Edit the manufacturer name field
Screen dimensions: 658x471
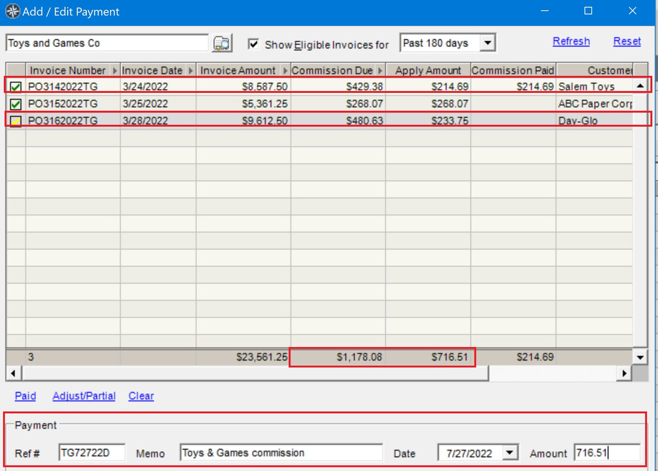(107, 43)
